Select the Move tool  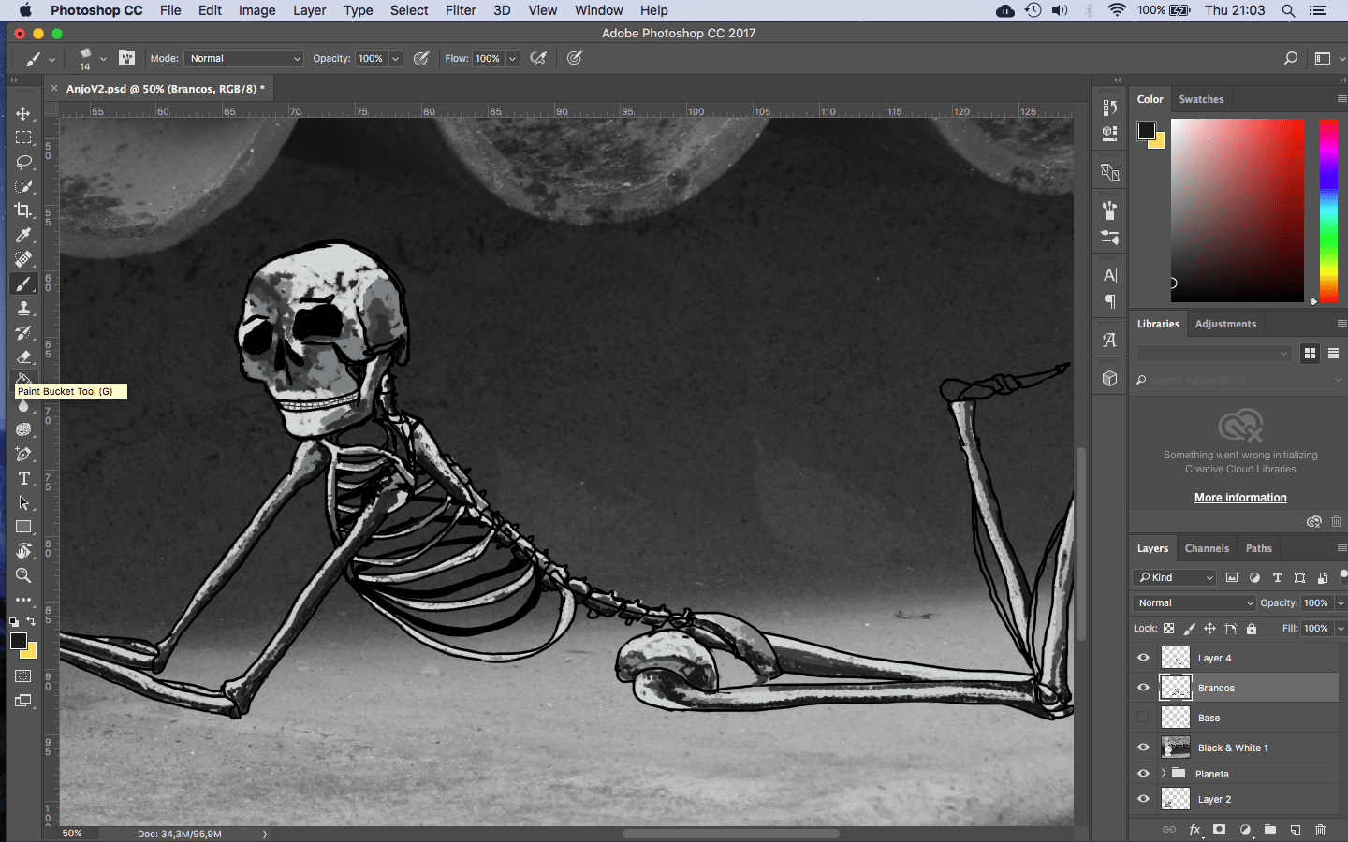(x=23, y=113)
